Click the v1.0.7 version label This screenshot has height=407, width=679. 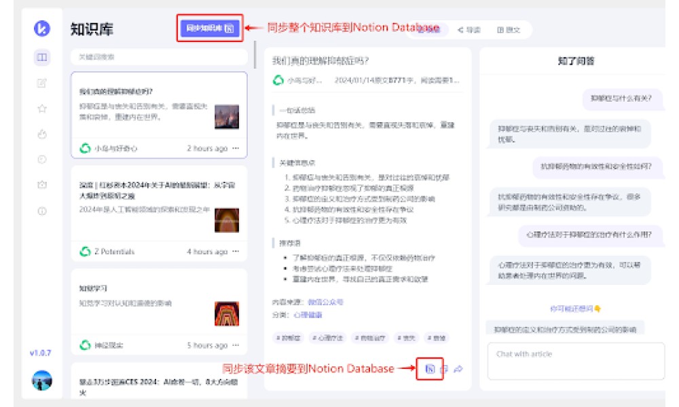point(40,353)
